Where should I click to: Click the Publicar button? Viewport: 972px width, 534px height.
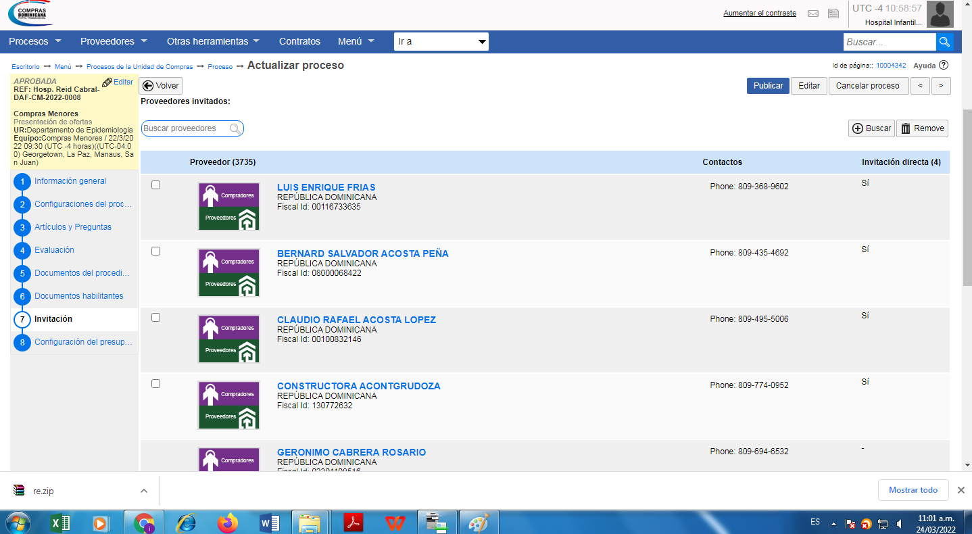[767, 86]
